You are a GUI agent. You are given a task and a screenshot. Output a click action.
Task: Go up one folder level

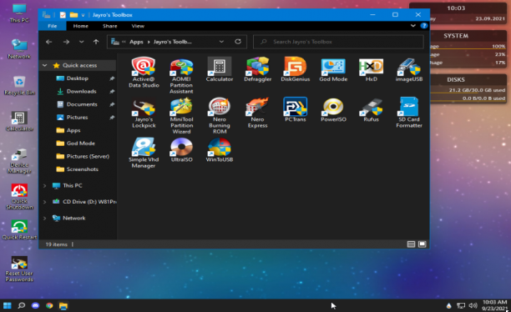pos(96,42)
